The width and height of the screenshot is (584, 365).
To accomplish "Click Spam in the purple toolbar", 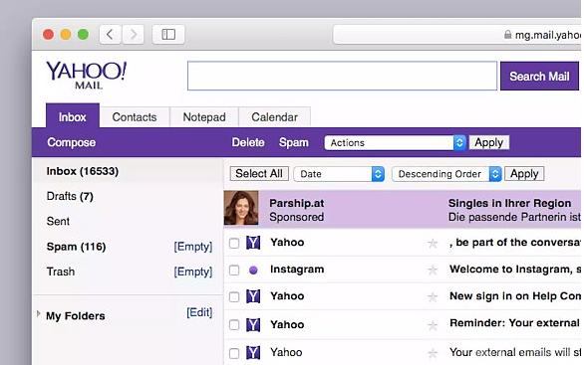I will tap(294, 142).
